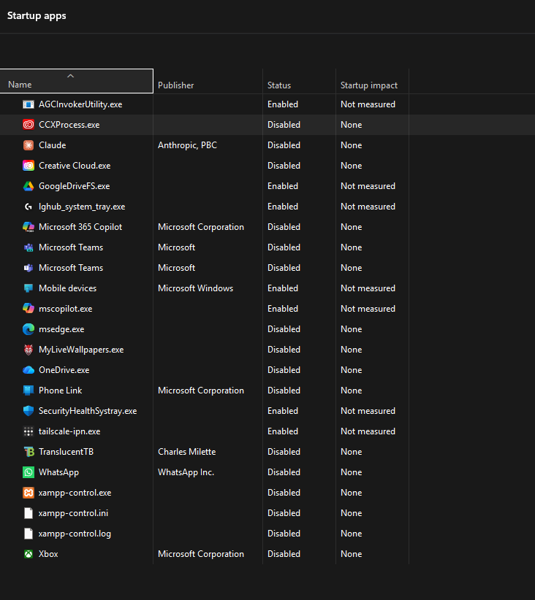The image size is (535, 600).
Task: Click the SecurityHealthSystray.exe shield icon
Action: [29, 411]
